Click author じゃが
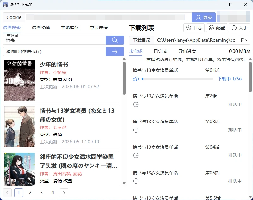This screenshot has height=200, width=253. click(x=60, y=128)
